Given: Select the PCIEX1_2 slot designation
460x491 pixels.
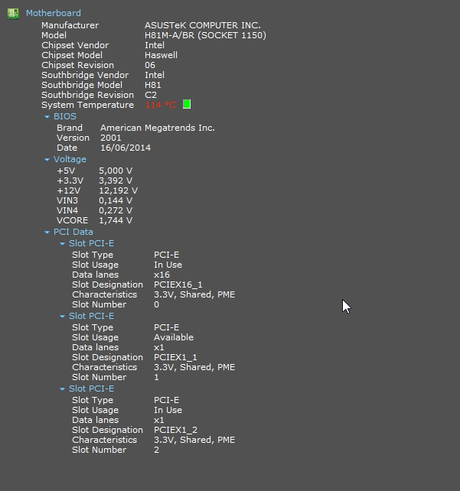Looking at the screenshot, I should click(x=175, y=431).
